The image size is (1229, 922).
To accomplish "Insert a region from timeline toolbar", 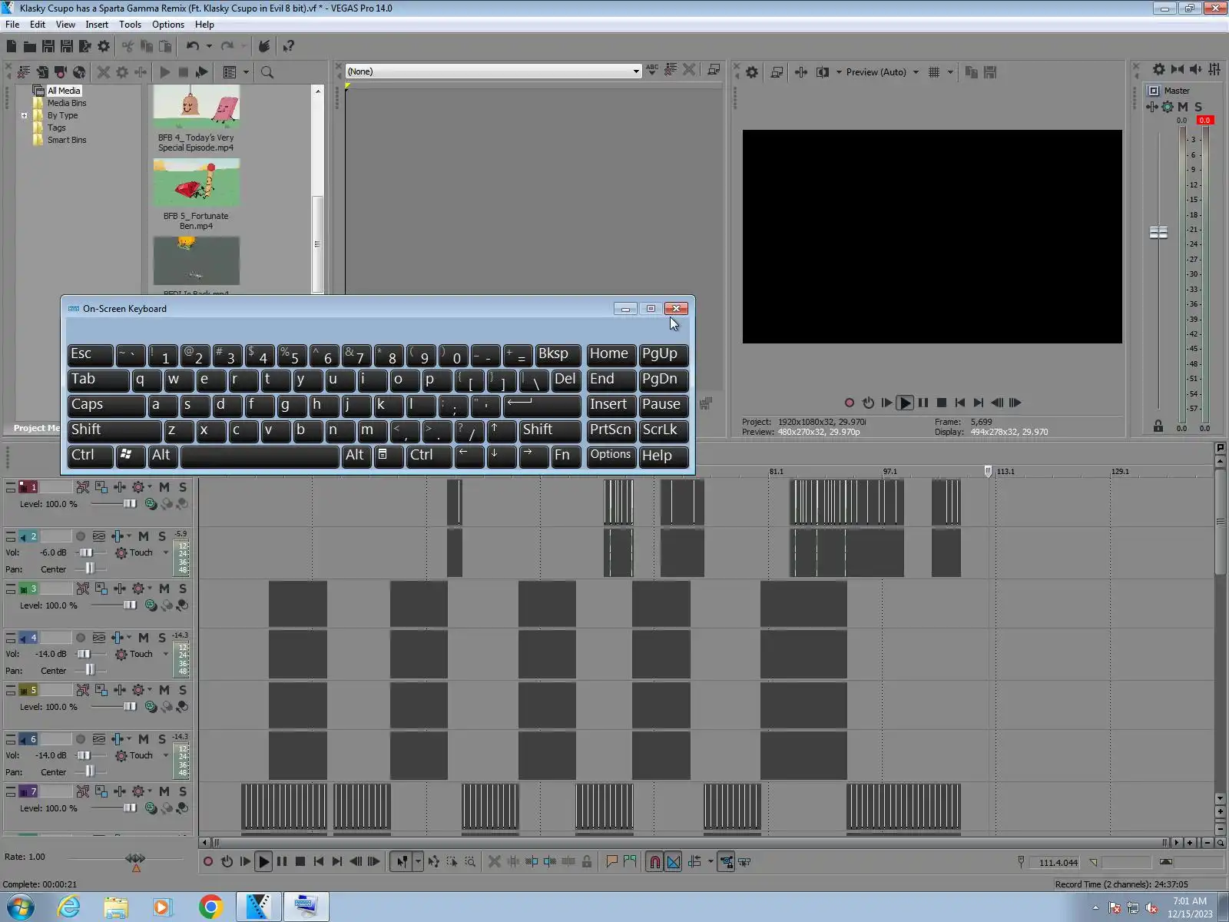I will coord(630,862).
